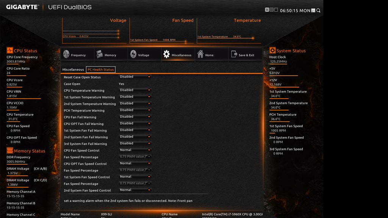Go to Home via the house icon
This screenshot has width=388, height=218.
coord(200,54)
